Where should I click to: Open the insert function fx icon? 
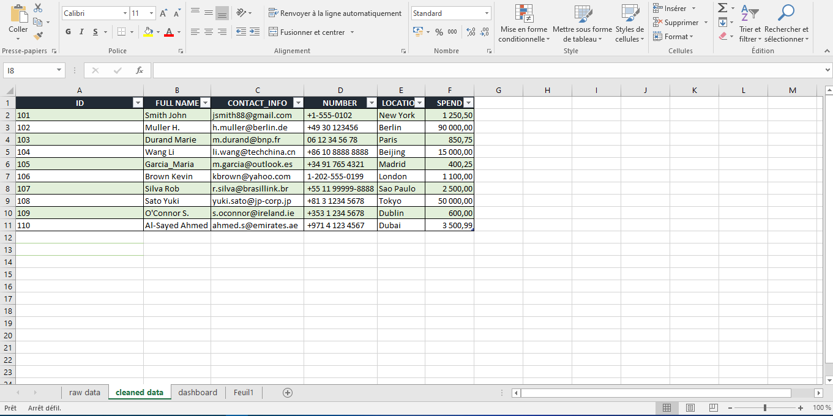tap(140, 70)
